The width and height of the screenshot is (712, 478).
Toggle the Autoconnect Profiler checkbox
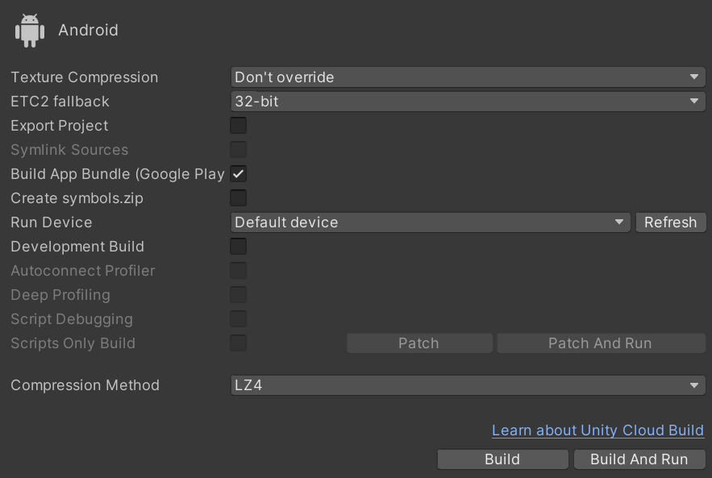tap(239, 271)
